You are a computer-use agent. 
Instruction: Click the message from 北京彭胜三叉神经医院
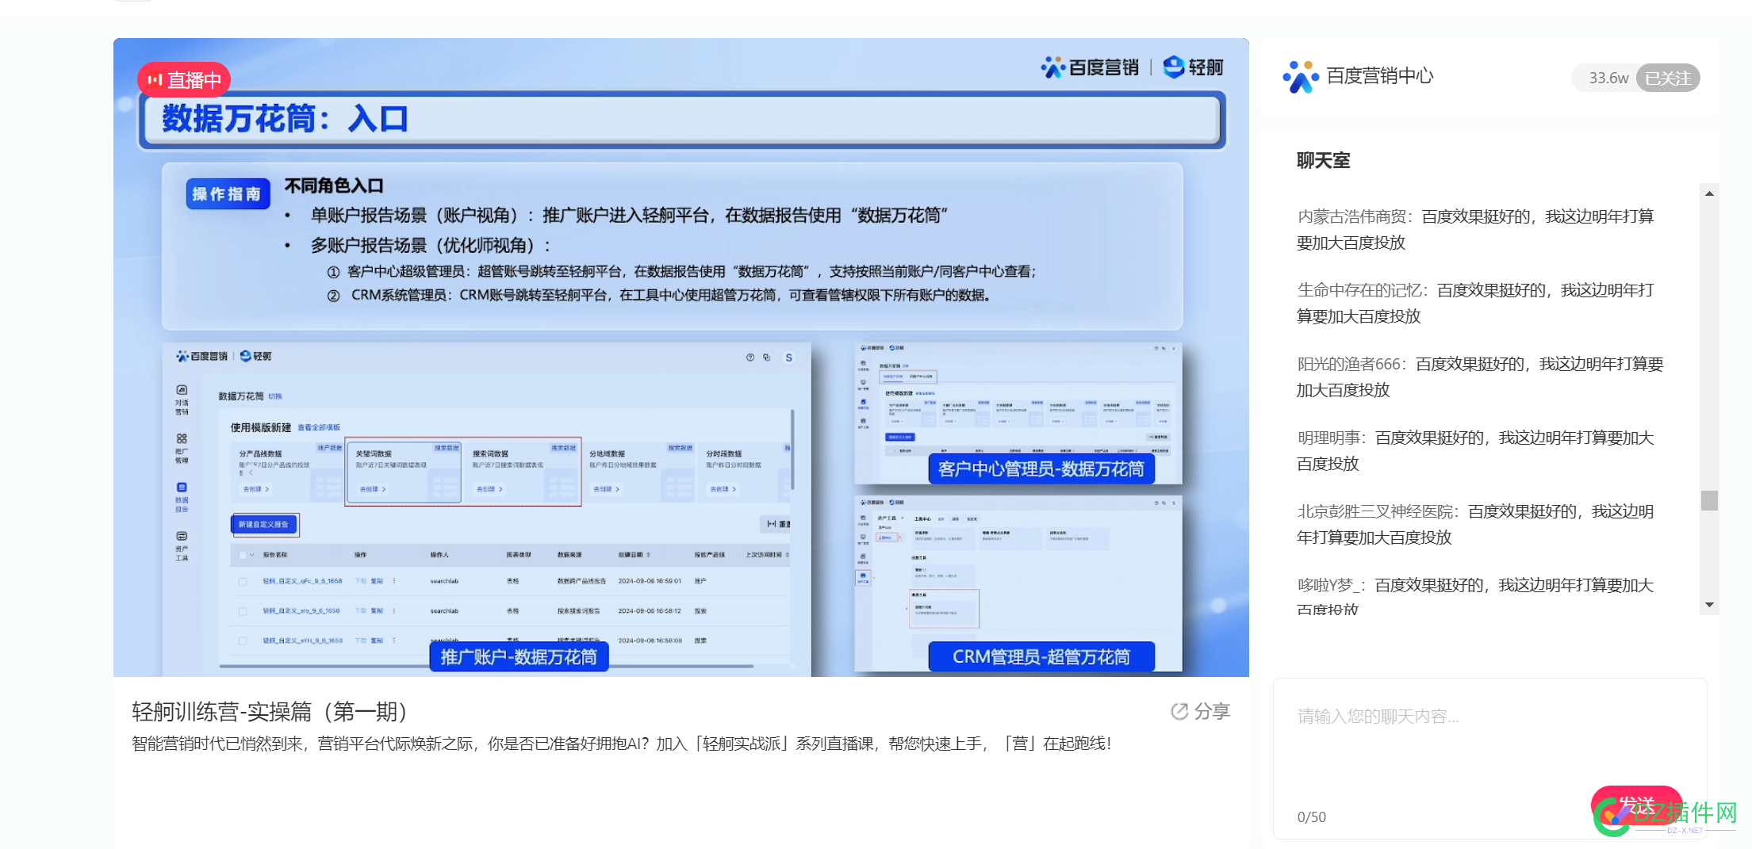(1475, 524)
